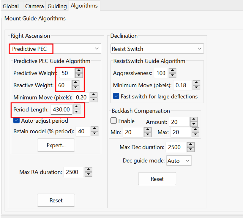The height and width of the screenshot is (218, 243).
Task: Decrease Retain model percent with down arrow
Action: click(x=94, y=134)
